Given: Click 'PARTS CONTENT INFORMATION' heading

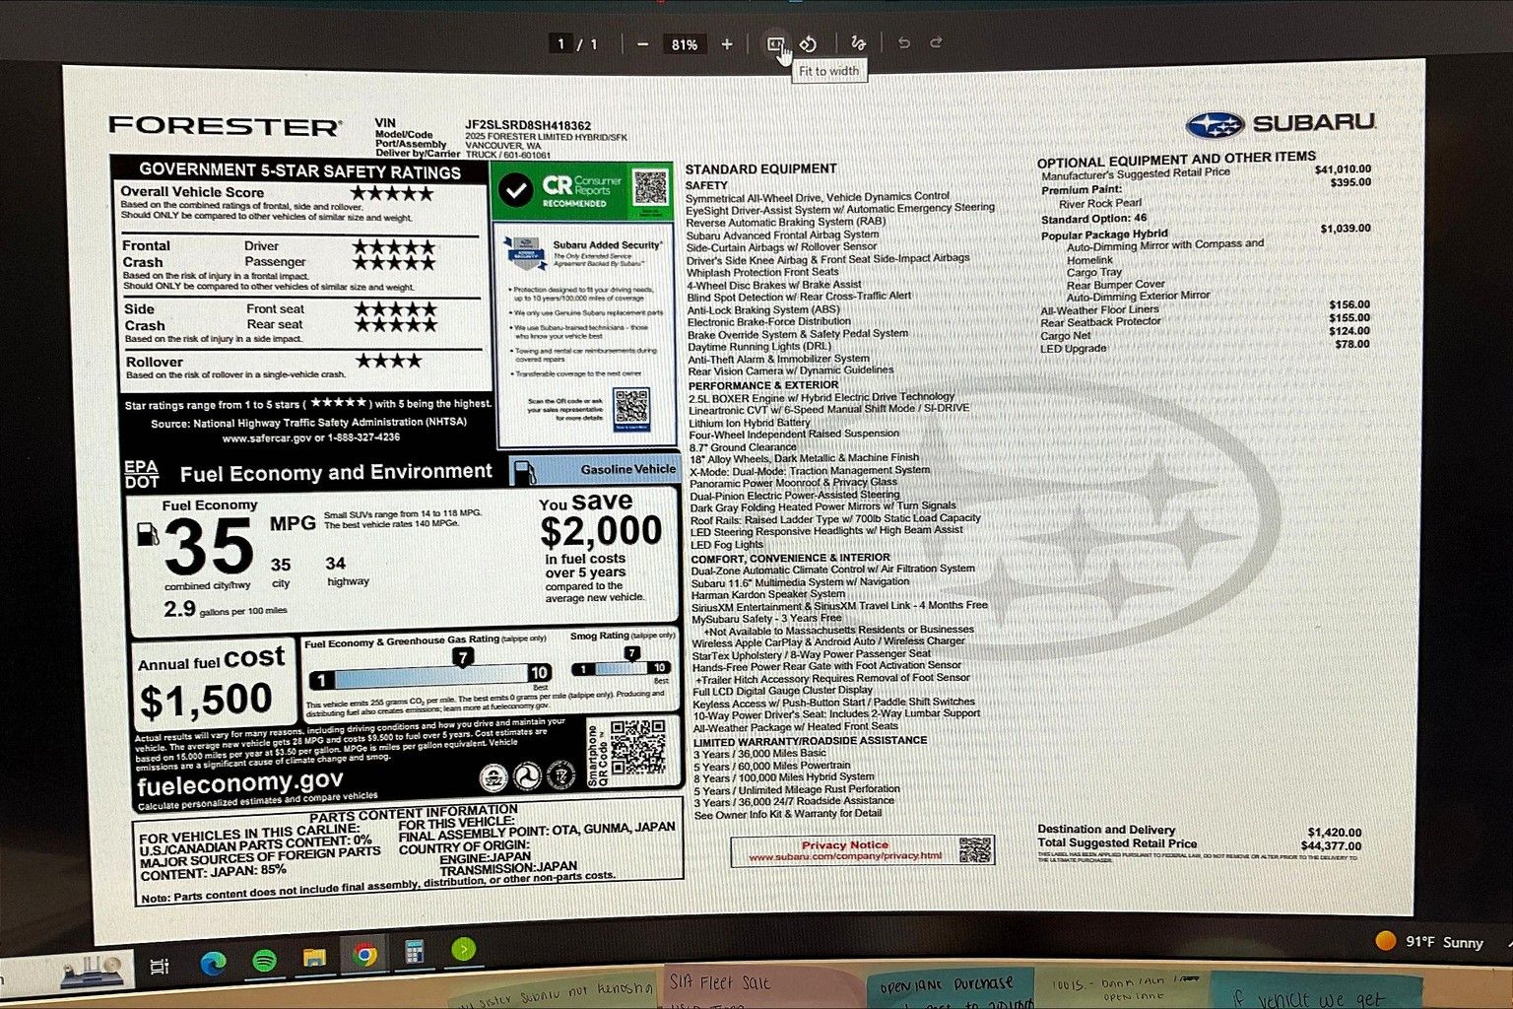Looking at the screenshot, I should pyautogui.click(x=413, y=814).
